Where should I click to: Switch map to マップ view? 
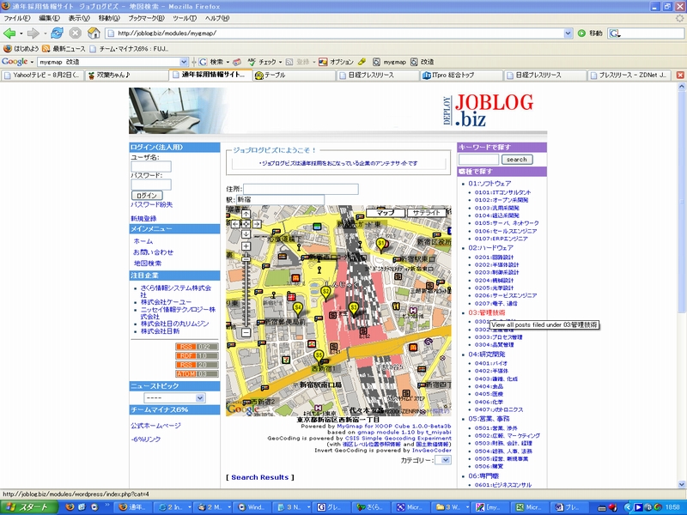pyautogui.click(x=386, y=212)
